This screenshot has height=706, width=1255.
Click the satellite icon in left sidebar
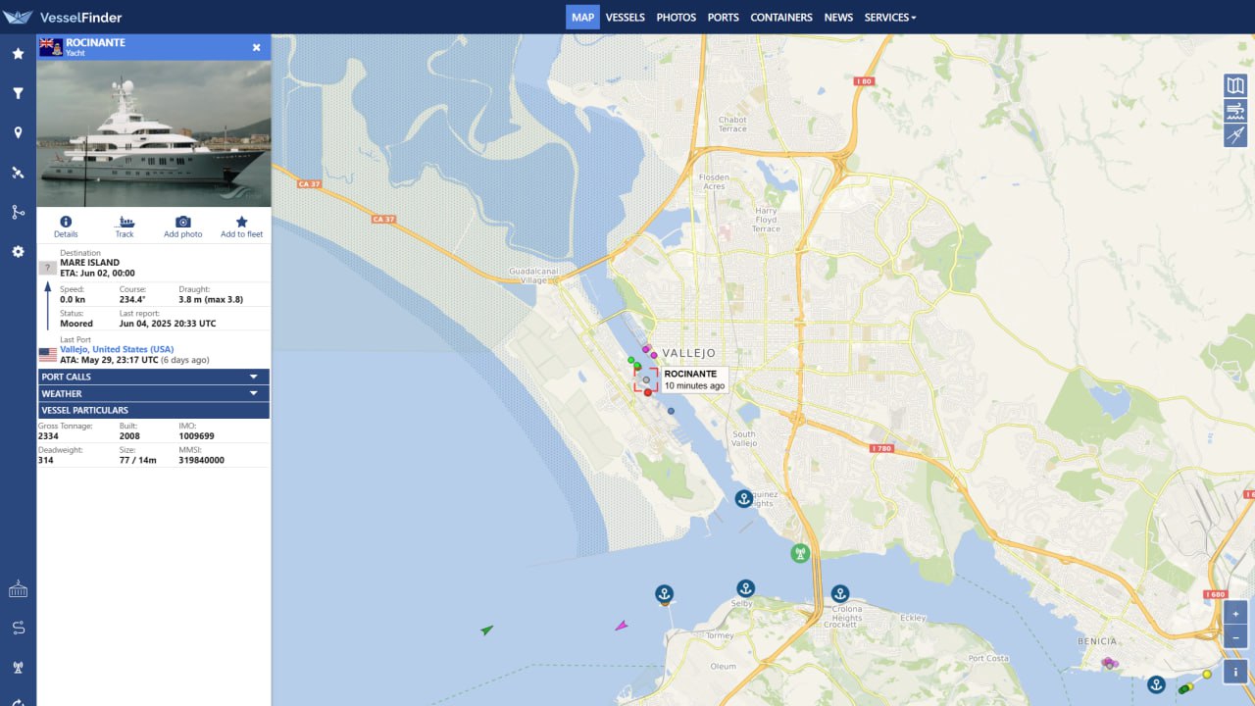pyautogui.click(x=18, y=173)
